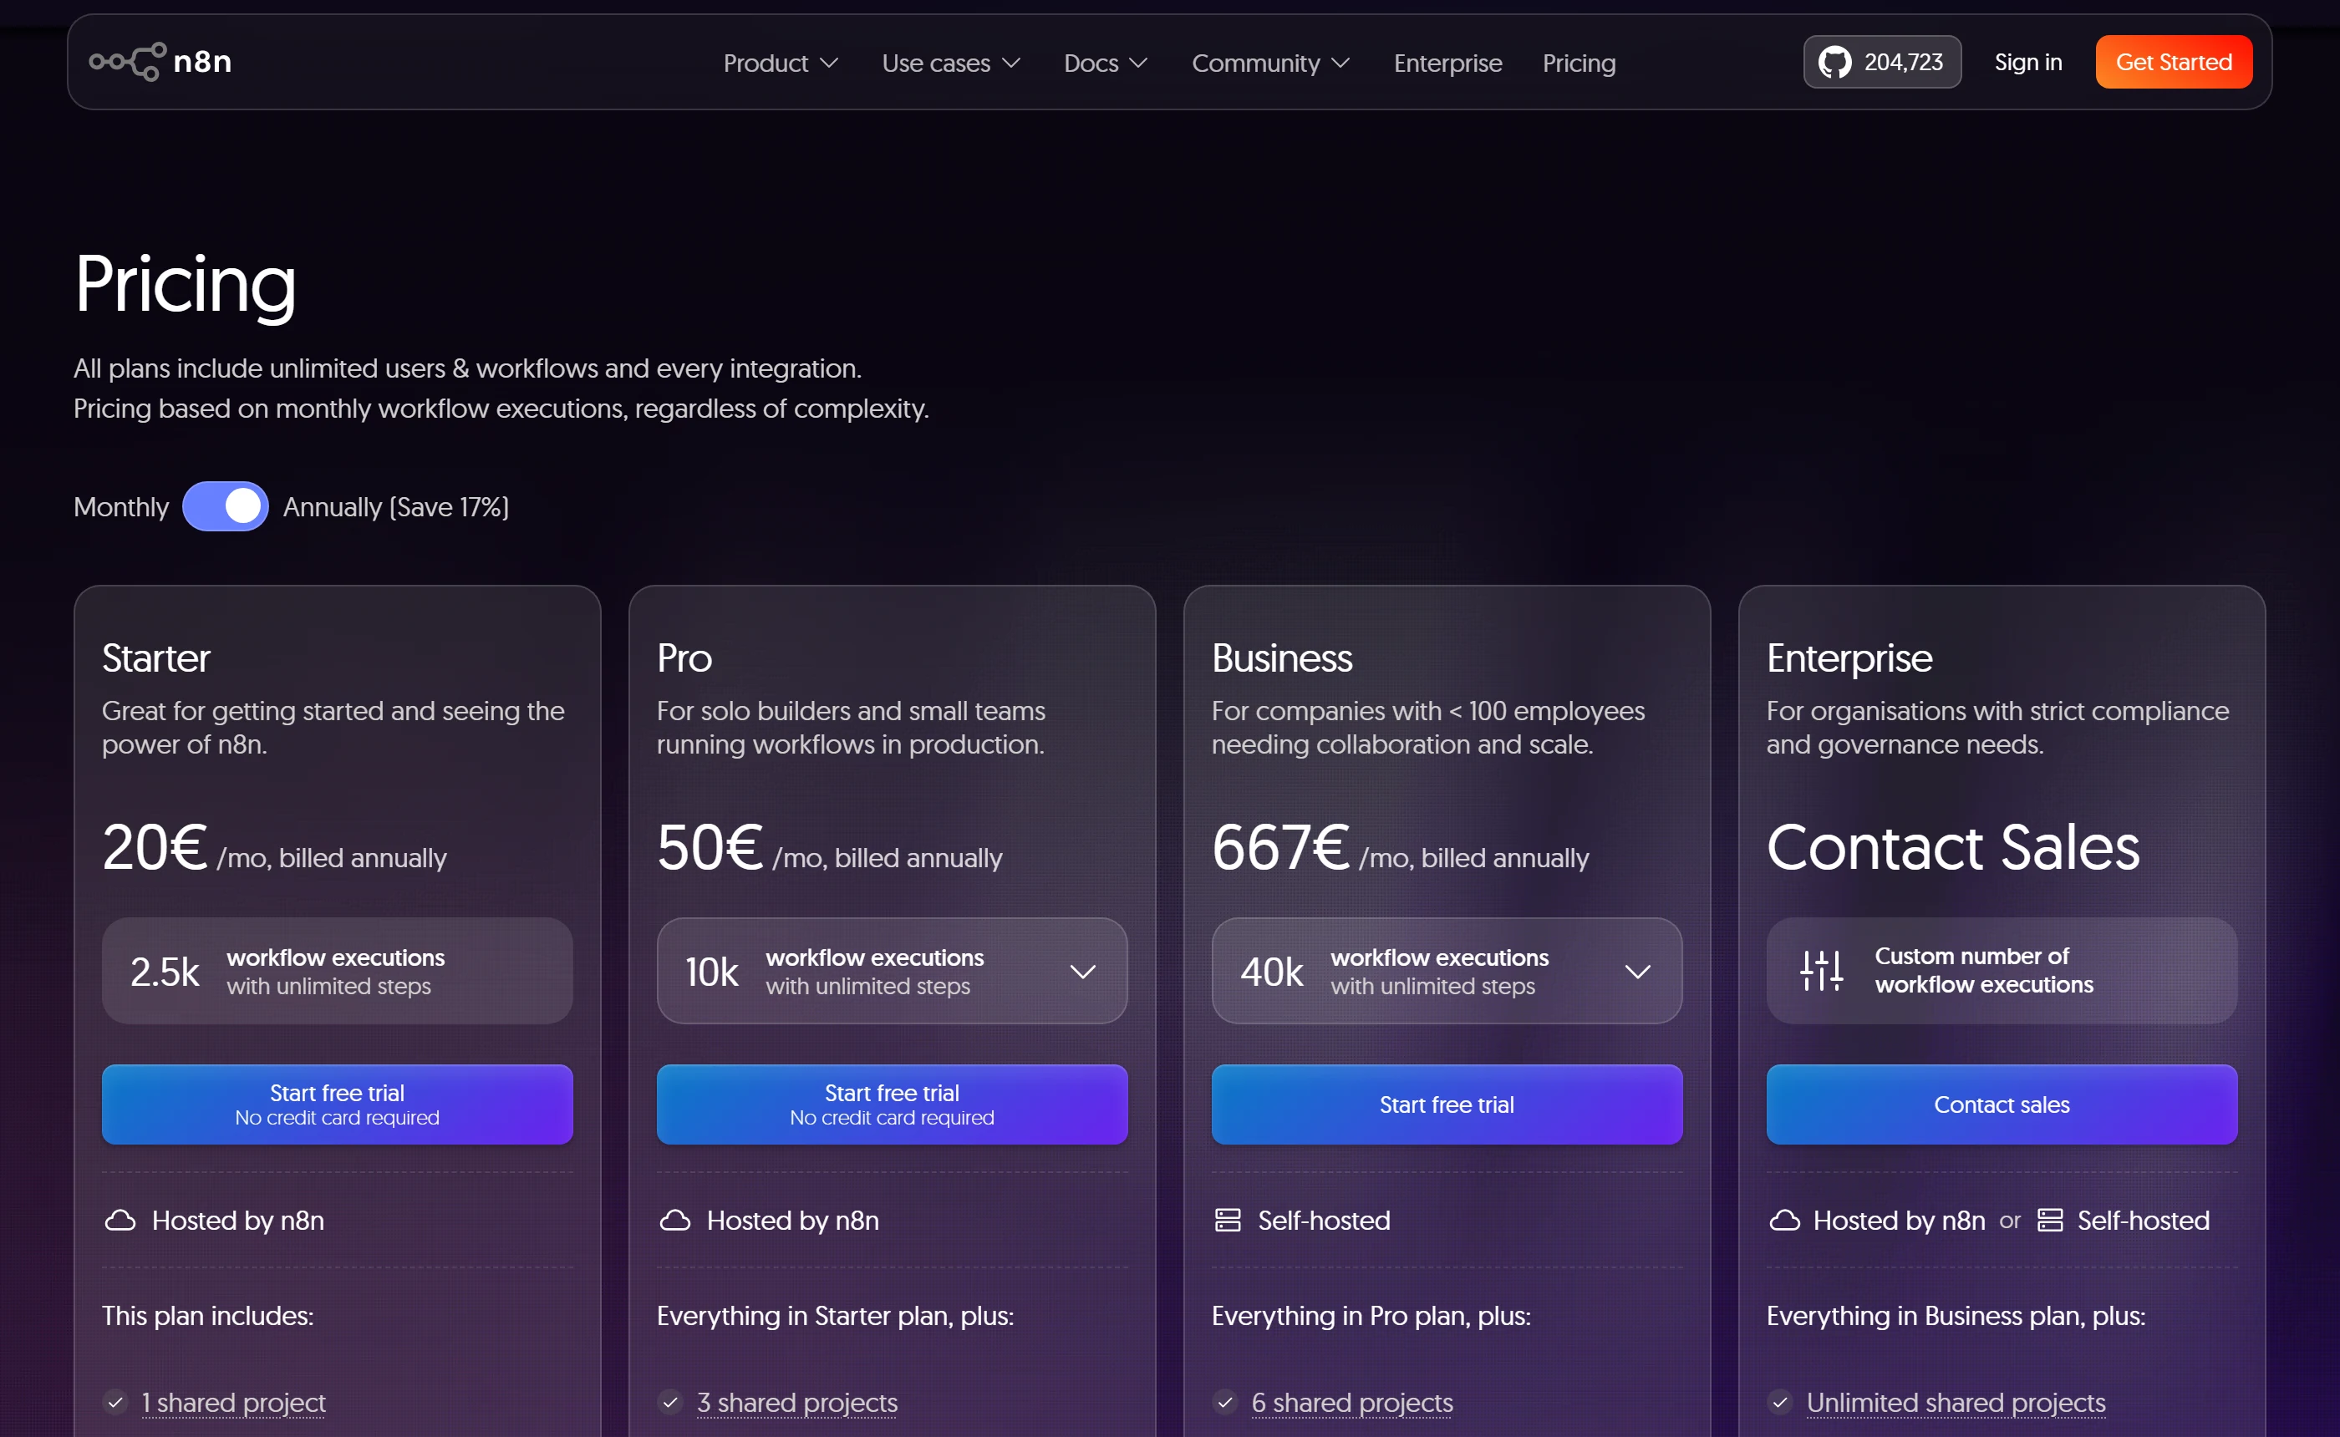
Task: Click the checkmark icon beside 1 shared project
Action: 116,1402
